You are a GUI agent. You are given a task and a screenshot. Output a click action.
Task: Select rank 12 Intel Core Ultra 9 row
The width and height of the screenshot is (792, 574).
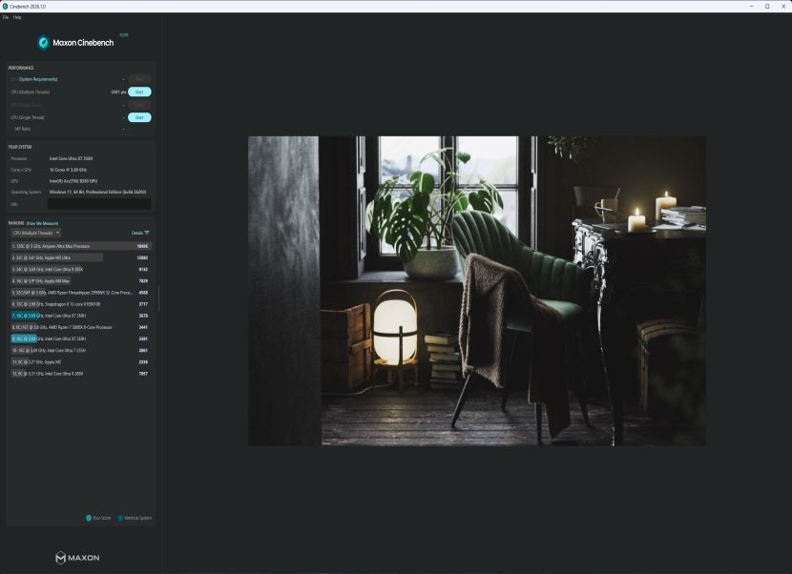[x=81, y=374]
